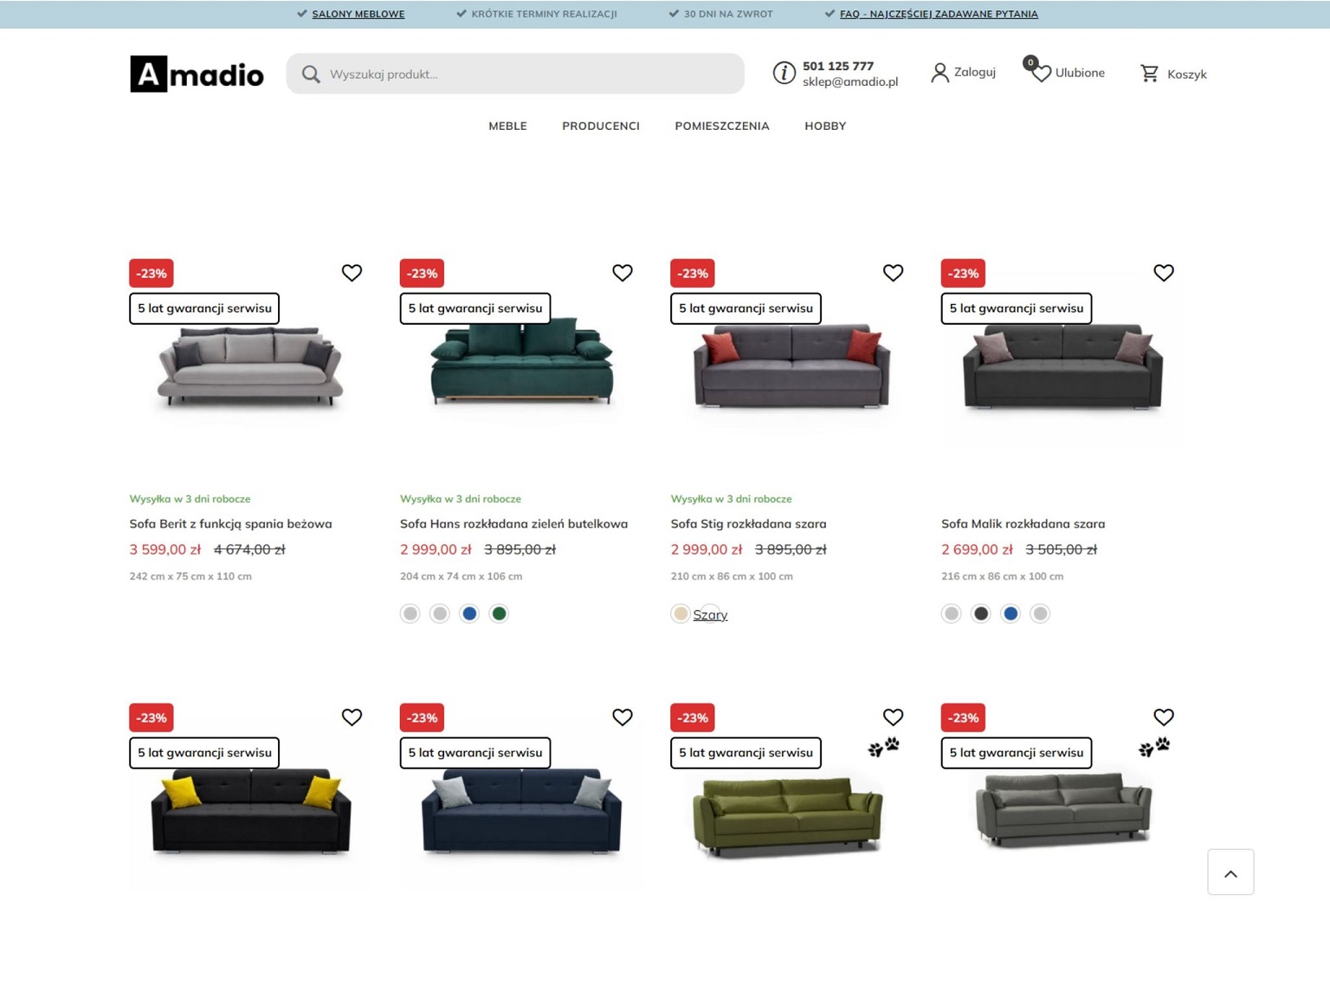Screen dimensions: 1330x998
Task: Click the search magnifier icon
Action: (310, 75)
